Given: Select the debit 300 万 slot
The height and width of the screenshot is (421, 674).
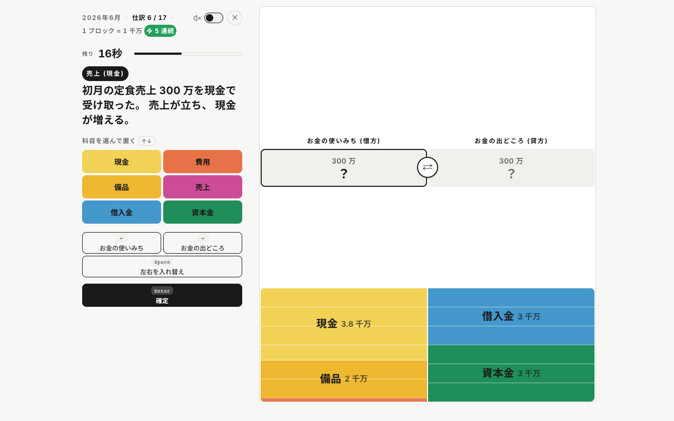Looking at the screenshot, I should [344, 168].
